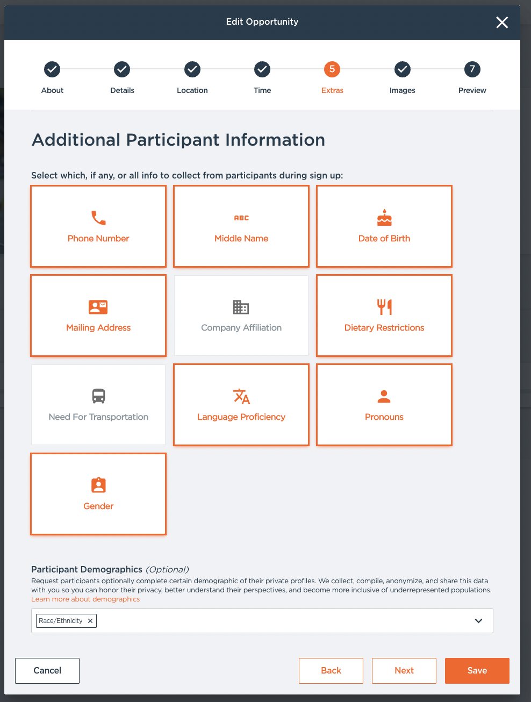This screenshot has height=702, width=531.
Task: Go to the About step
Action: [52, 69]
